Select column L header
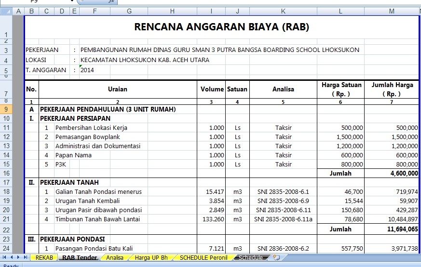 (x=340, y=11)
